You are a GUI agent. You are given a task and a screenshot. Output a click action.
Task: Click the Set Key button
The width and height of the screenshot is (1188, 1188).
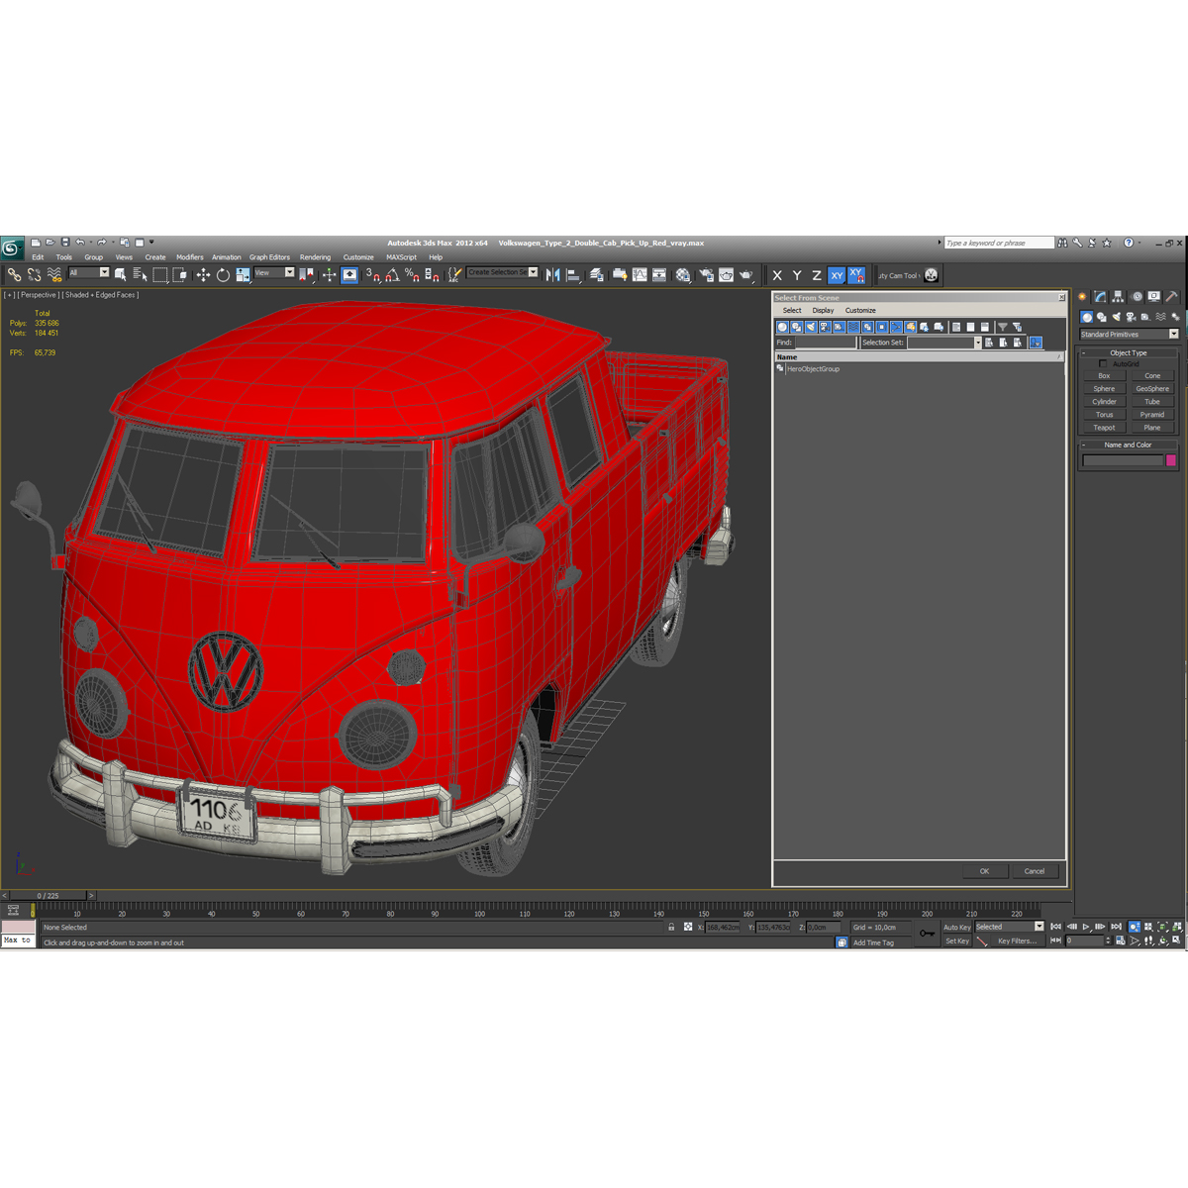click(x=957, y=941)
